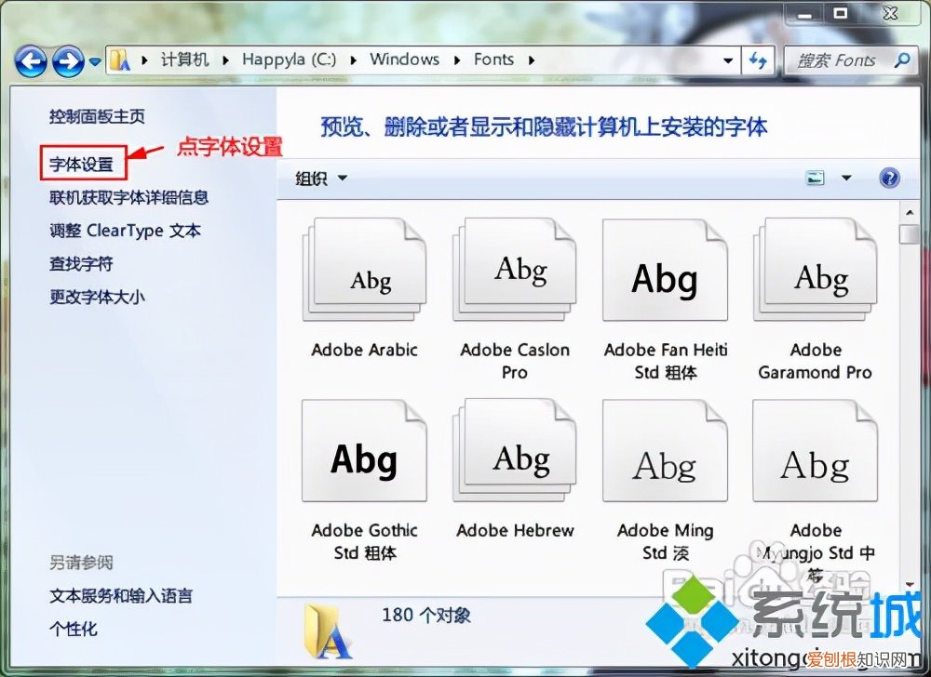Image resolution: width=931 pixels, height=677 pixels.
Task: Click the back navigation arrow
Action: (x=31, y=60)
